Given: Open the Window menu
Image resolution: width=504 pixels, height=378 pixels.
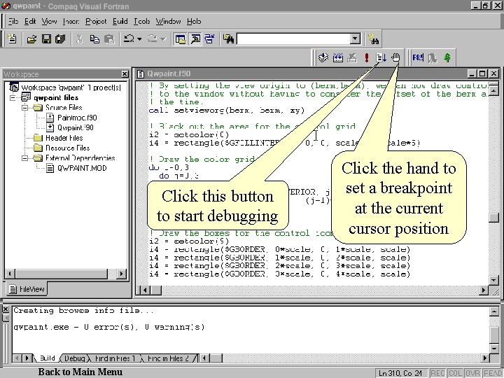Looking at the screenshot, I should (x=168, y=21).
